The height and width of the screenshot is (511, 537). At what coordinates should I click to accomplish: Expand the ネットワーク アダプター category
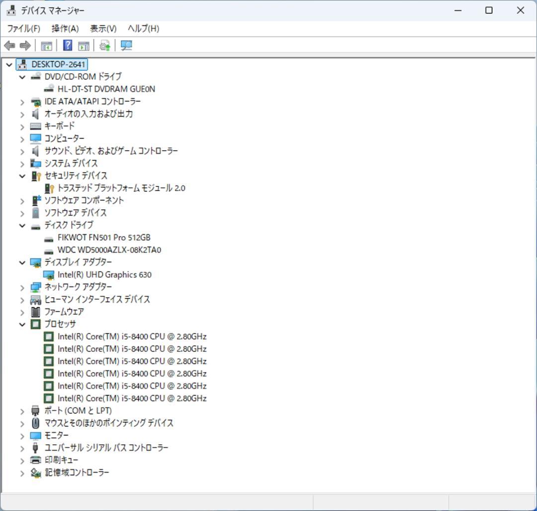pos(22,287)
